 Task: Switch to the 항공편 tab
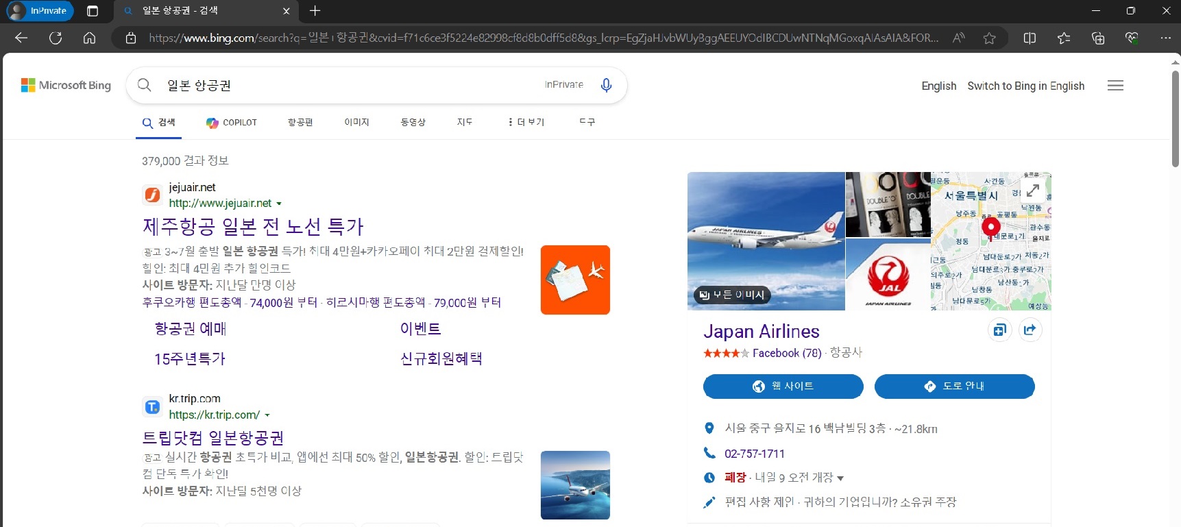point(300,122)
